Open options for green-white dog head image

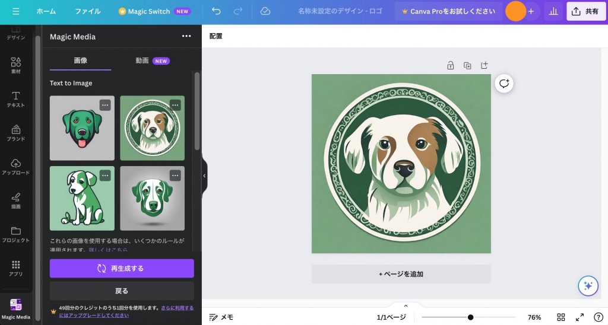click(175, 176)
